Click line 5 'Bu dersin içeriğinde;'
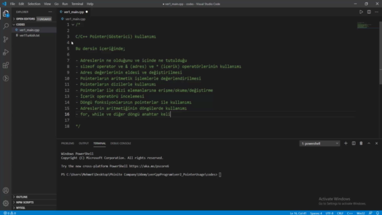The width and height of the screenshot is (382, 215). point(100,48)
